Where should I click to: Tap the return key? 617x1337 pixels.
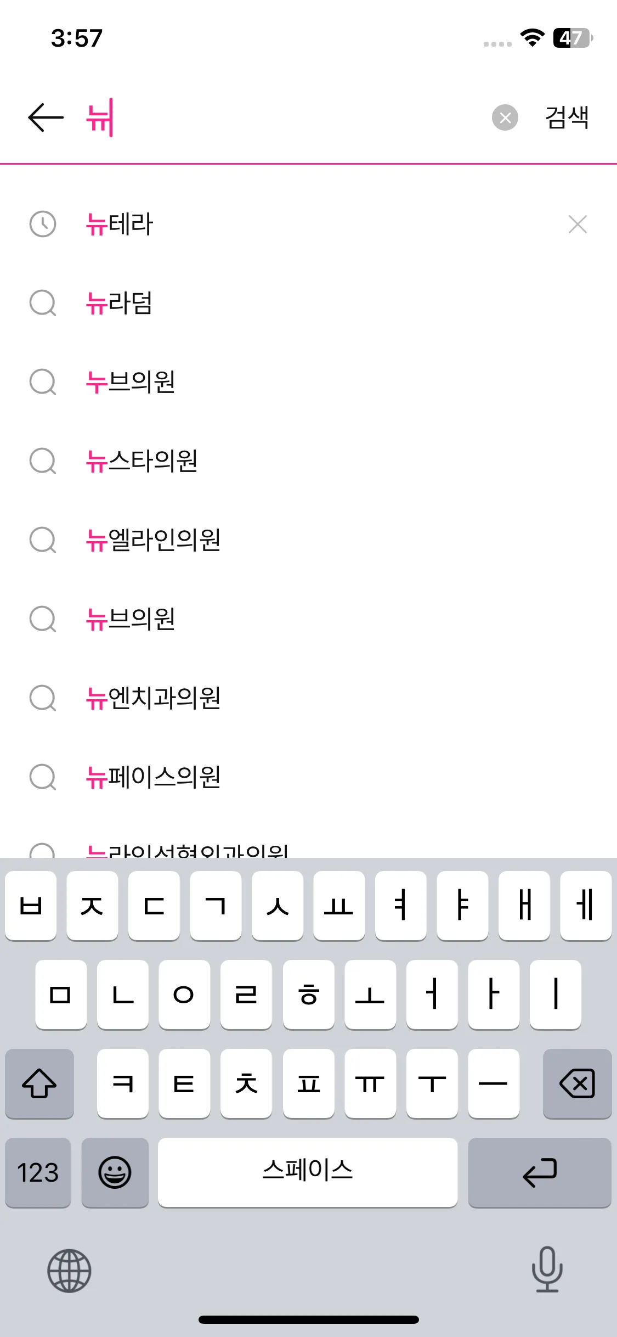coord(540,1172)
